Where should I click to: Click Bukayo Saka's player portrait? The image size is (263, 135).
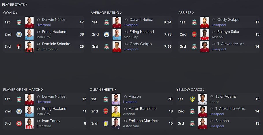click(204, 34)
